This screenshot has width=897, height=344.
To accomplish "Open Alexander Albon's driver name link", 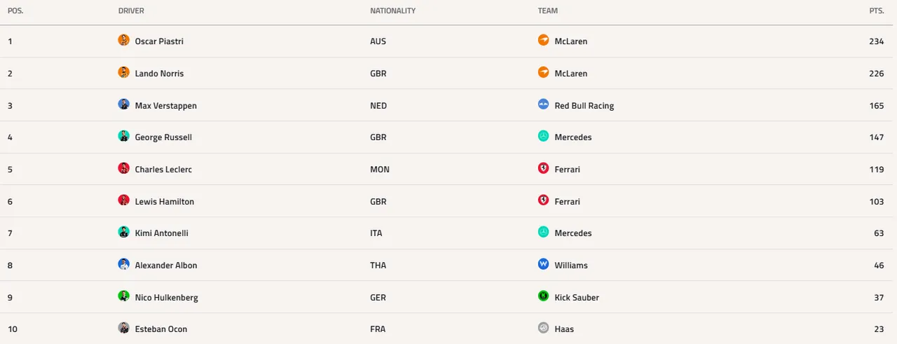I will click(x=166, y=266).
